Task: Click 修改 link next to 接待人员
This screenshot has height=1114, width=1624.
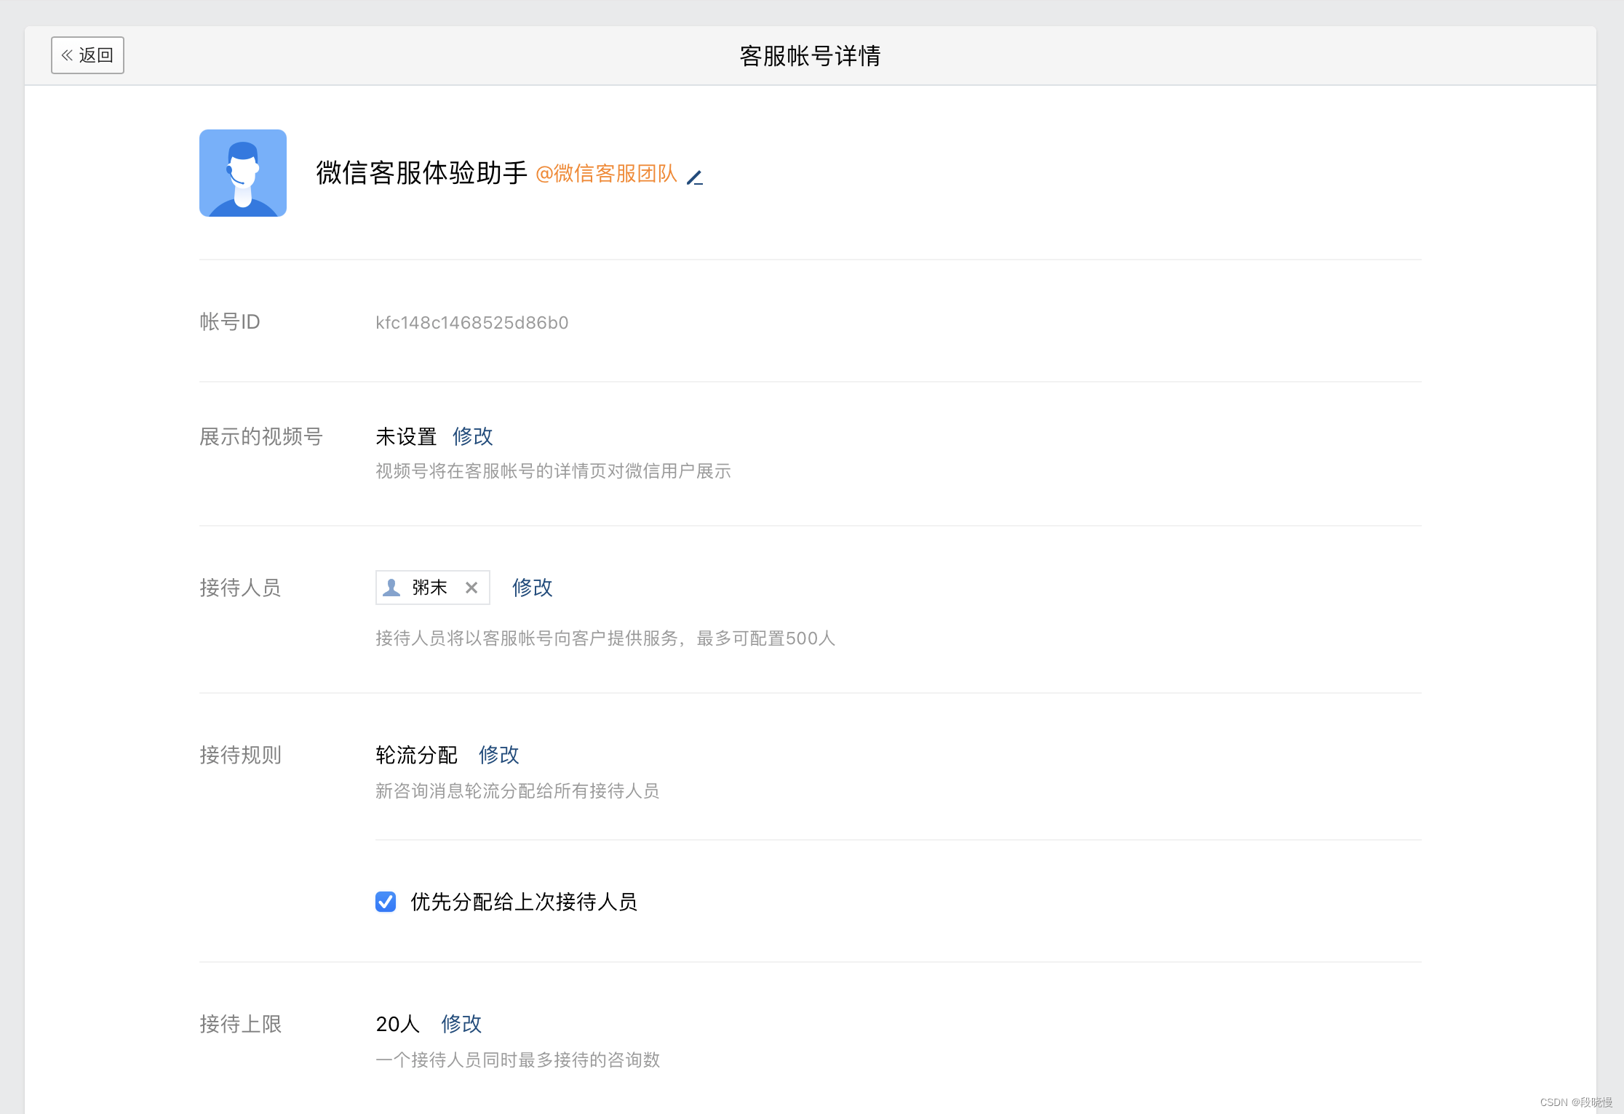Action: click(532, 588)
